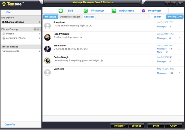Click the WhatsApp logo icon
Viewport: 185px width, 130px height.
[x=86, y=11]
